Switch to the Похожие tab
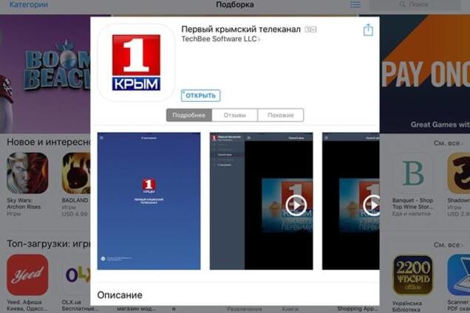The height and width of the screenshot is (313, 470). [x=281, y=115]
